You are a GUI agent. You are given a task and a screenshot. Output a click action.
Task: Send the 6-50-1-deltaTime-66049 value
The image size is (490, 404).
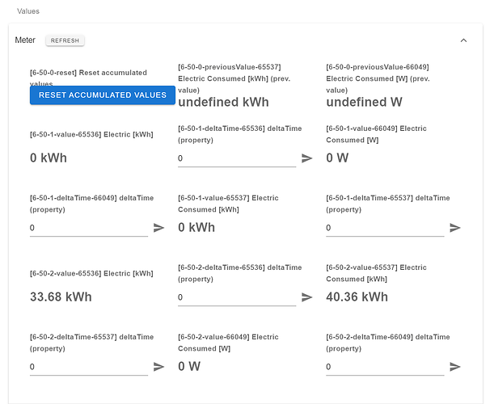158,228
